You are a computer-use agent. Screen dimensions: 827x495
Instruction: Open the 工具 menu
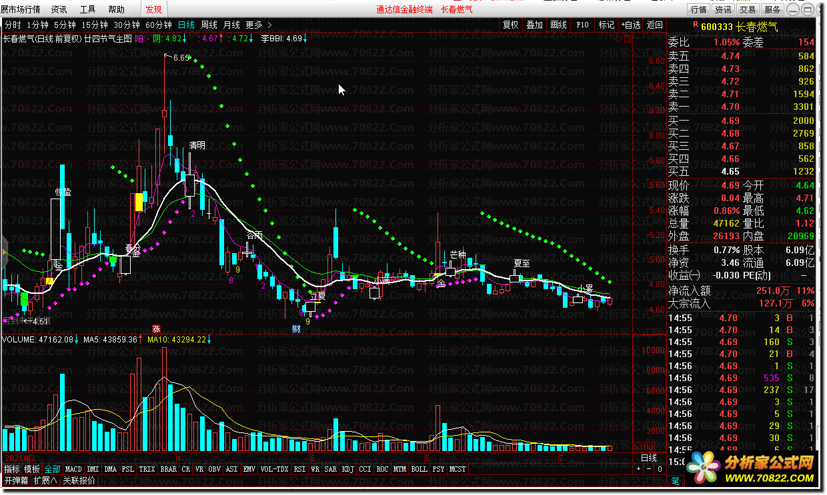tap(87, 10)
